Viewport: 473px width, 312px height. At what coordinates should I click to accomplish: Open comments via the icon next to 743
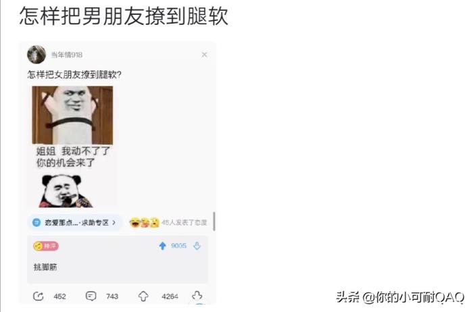(91, 296)
